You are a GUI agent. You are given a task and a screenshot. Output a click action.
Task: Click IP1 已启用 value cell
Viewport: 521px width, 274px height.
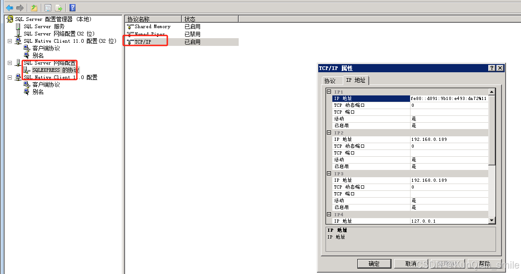pos(449,125)
